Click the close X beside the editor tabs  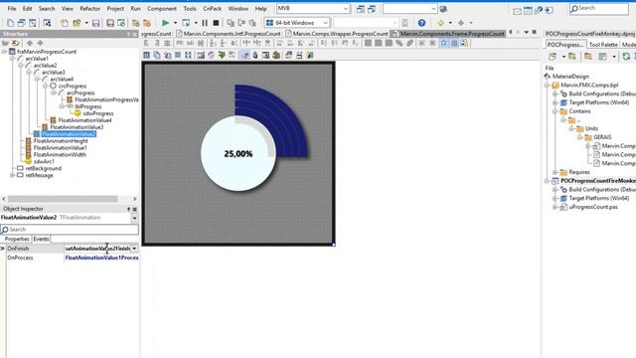535,32
